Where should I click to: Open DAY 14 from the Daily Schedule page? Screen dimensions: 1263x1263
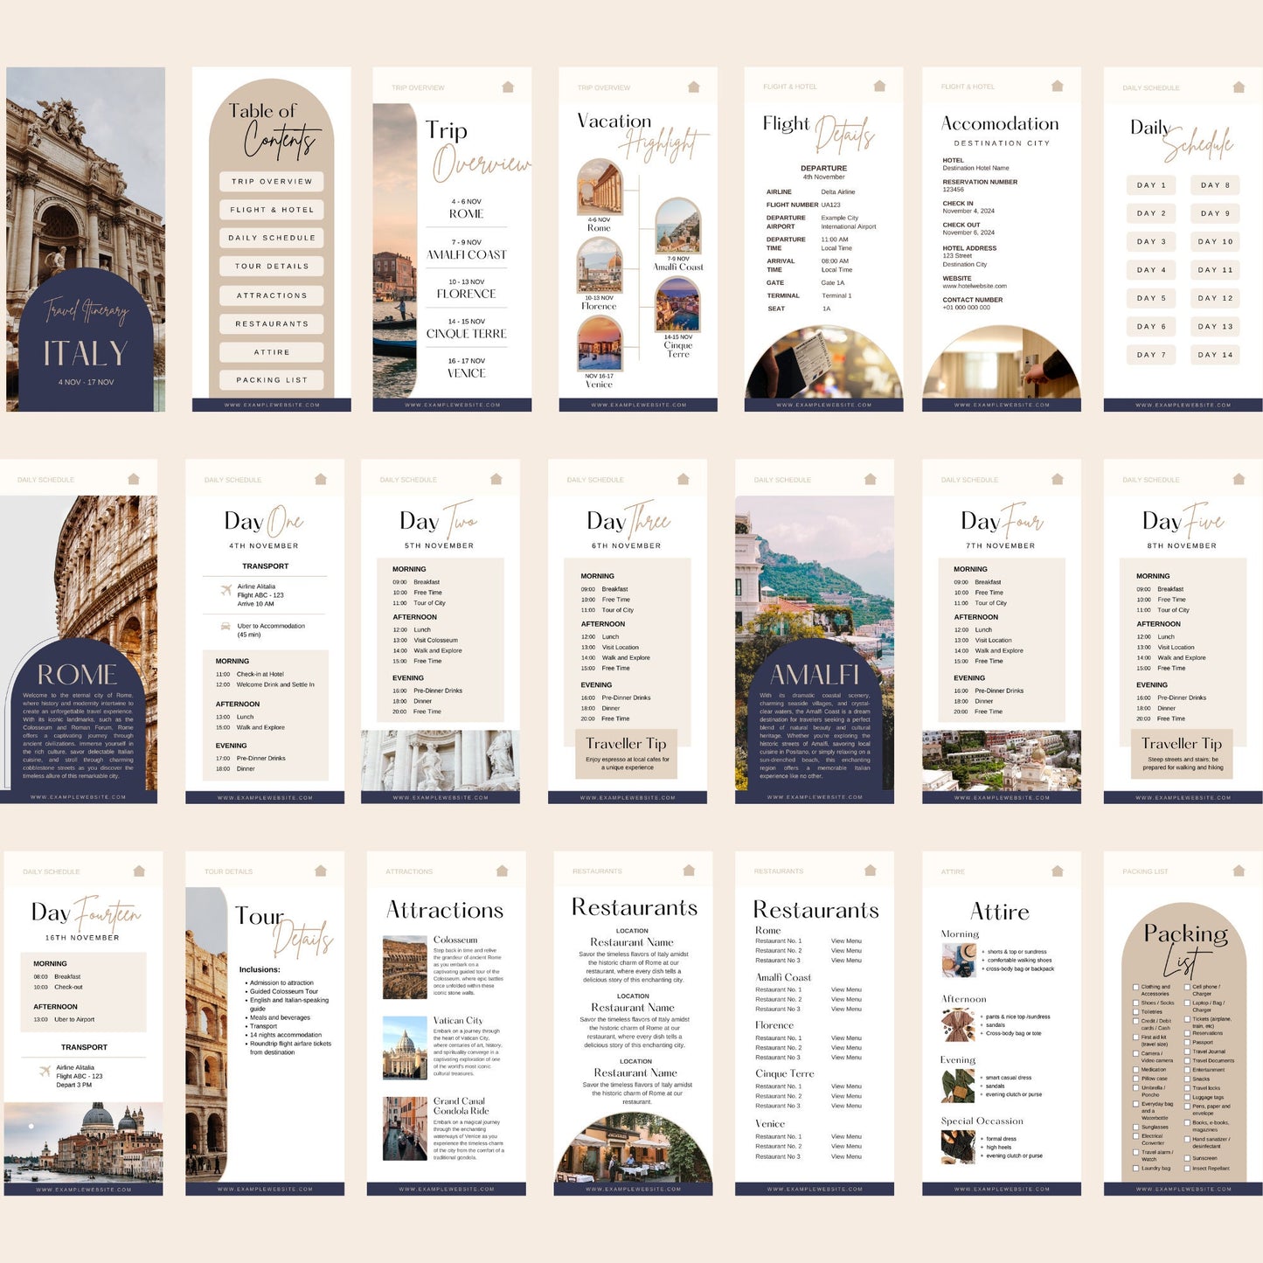point(1216,354)
